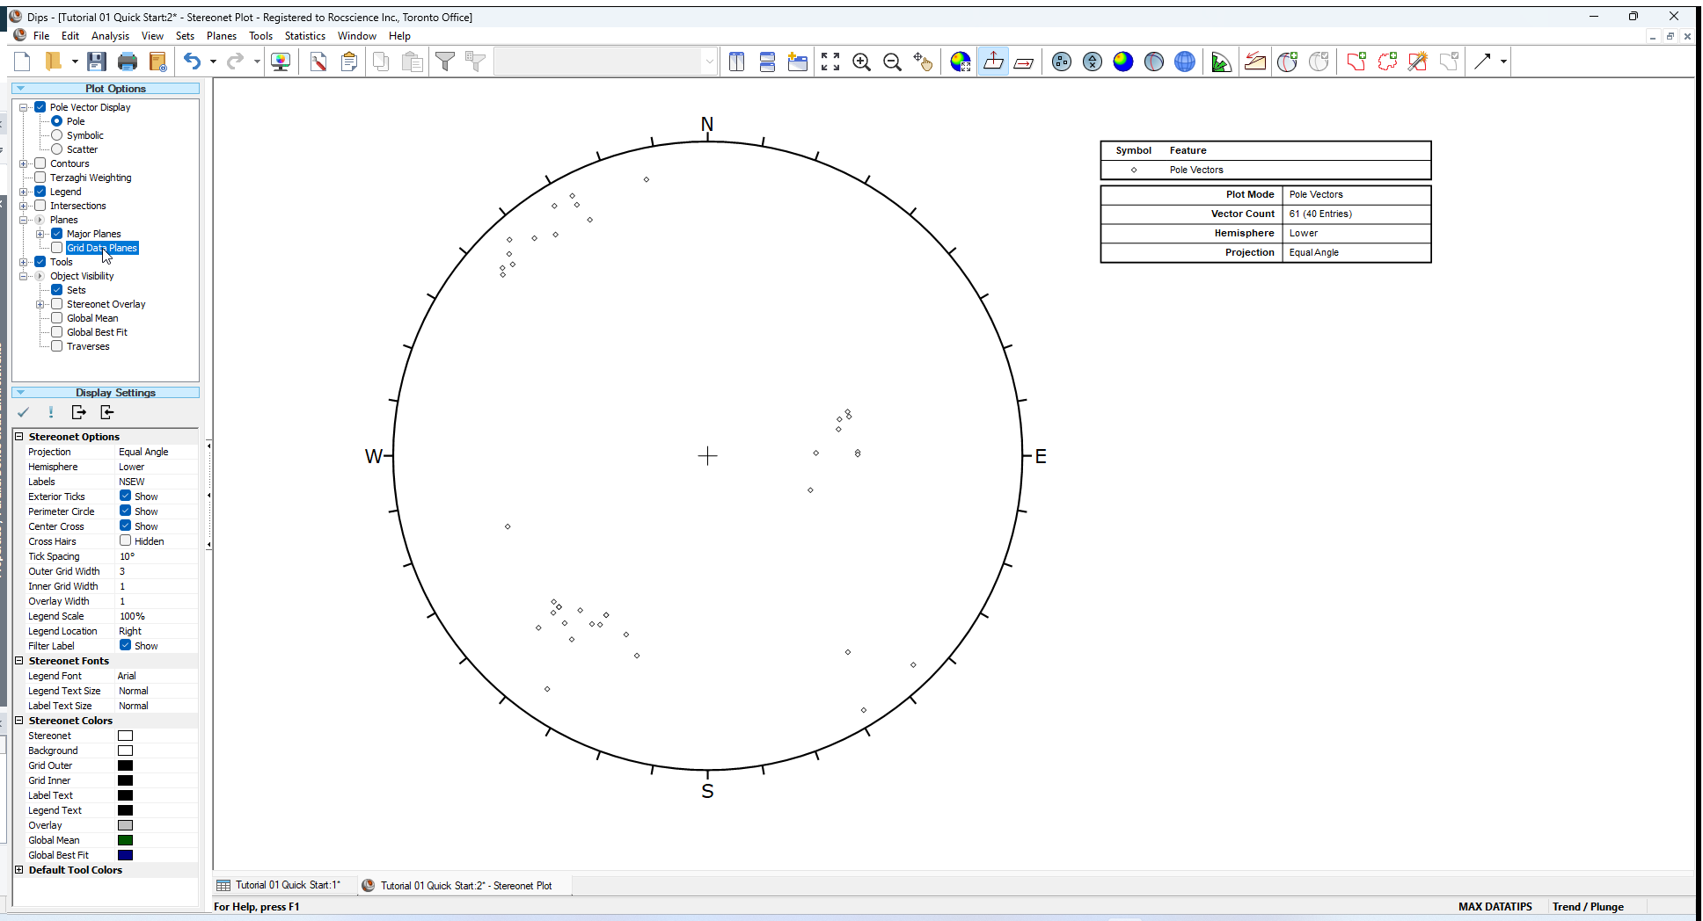
Task: Click the Apply checkmark in Display Settings
Action: coord(24,412)
